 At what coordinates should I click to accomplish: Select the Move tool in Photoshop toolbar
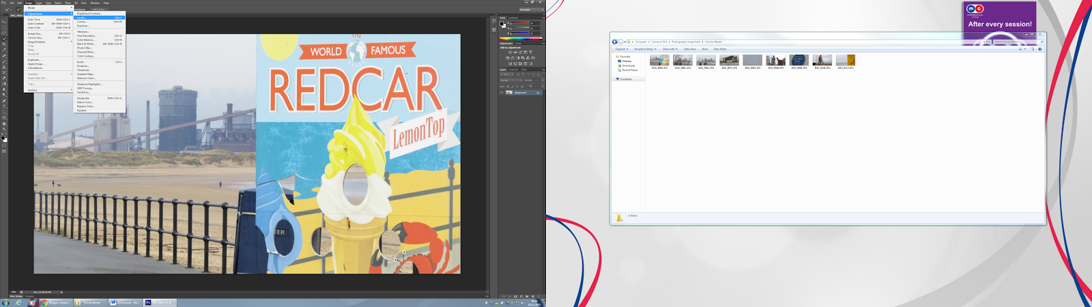(4, 21)
